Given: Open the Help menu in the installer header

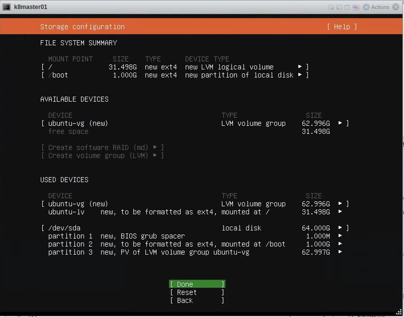Looking at the screenshot, I should coord(342,27).
